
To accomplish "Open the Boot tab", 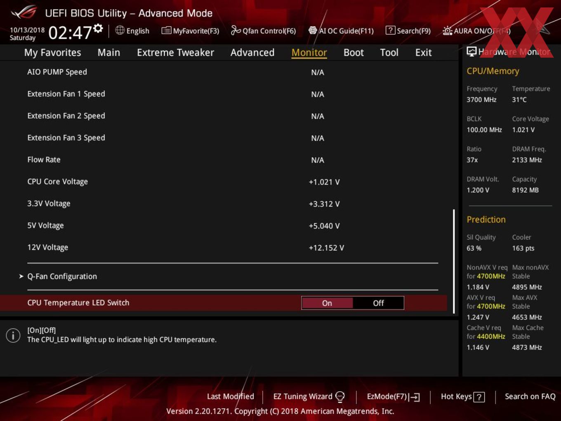I will pos(354,52).
